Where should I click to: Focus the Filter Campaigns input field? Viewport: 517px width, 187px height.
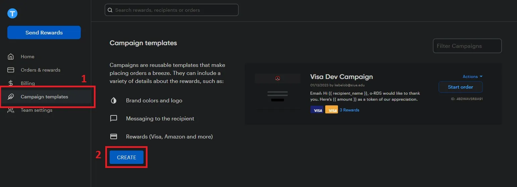coord(467,46)
